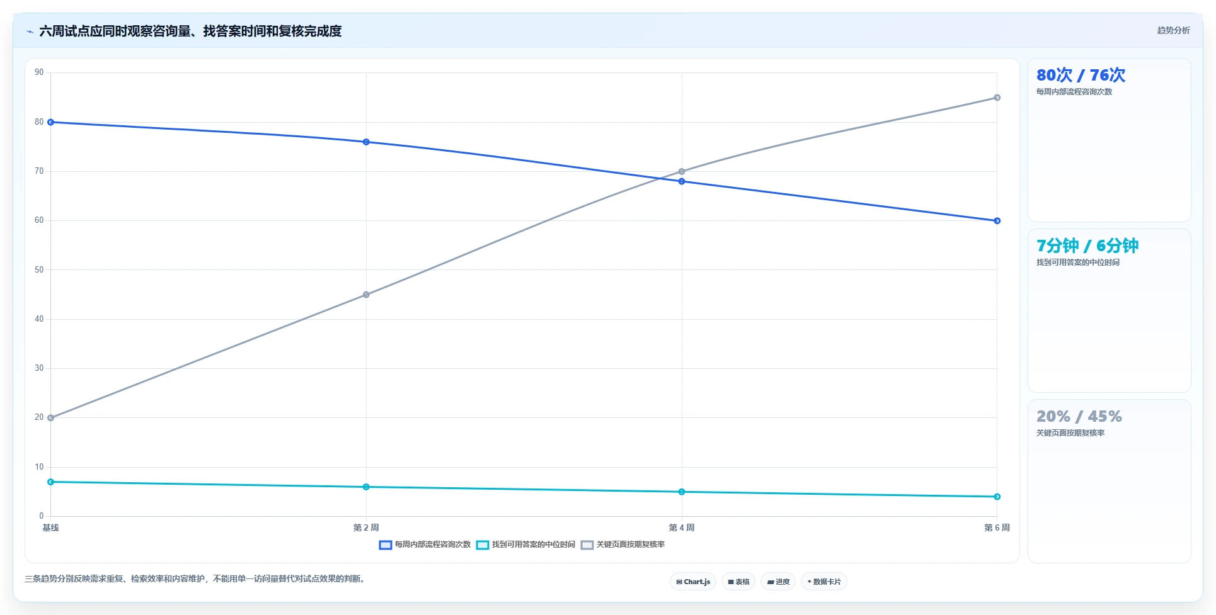Select the 数据卡片 tag pill
The image size is (1216, 615).
click(824, 582)
